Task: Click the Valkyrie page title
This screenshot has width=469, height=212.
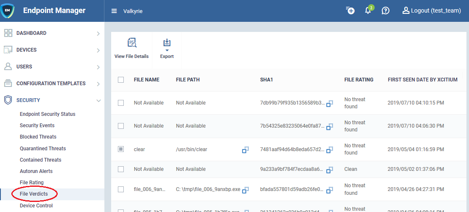Action: coord(133,11)
